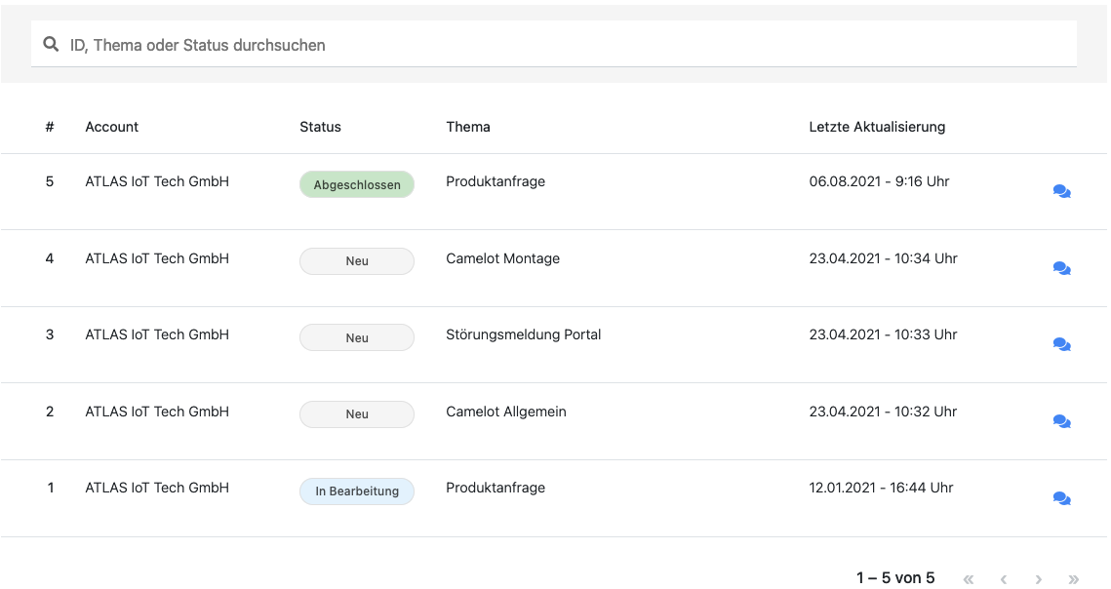Open chat icon for Störungsmeldung Portal ticket
The height and width of the screenshot is (589, 1111).
(x=1061, y=344)
